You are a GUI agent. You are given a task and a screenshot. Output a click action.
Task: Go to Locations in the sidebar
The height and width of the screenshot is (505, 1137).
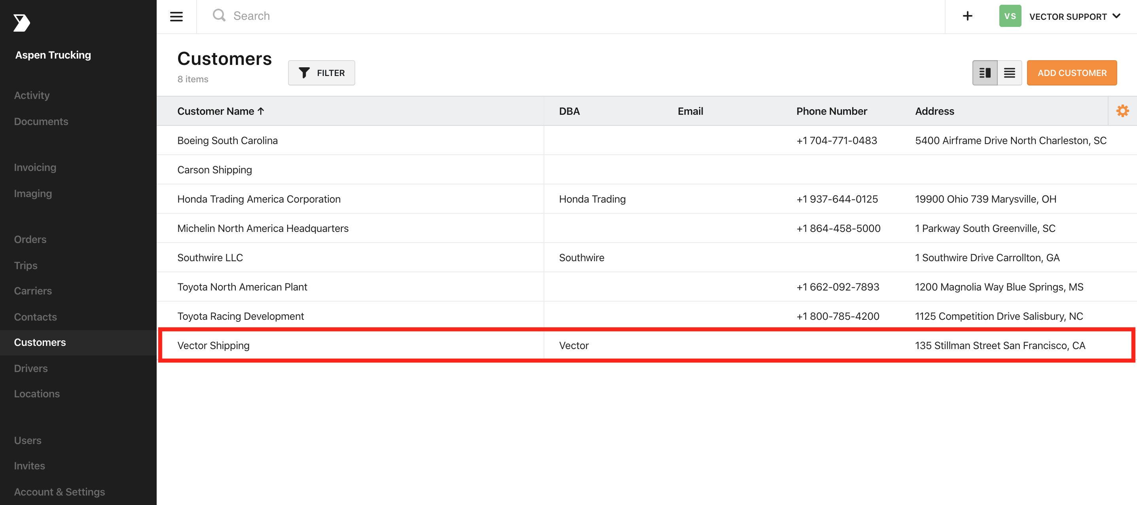click(37, 394)
